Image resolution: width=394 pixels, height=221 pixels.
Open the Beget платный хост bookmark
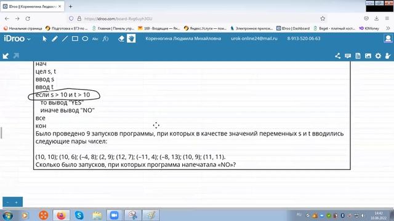point(334,28)
